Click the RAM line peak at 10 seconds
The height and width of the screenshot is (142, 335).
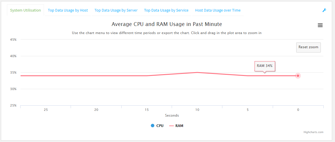click(x=197, y=72)
